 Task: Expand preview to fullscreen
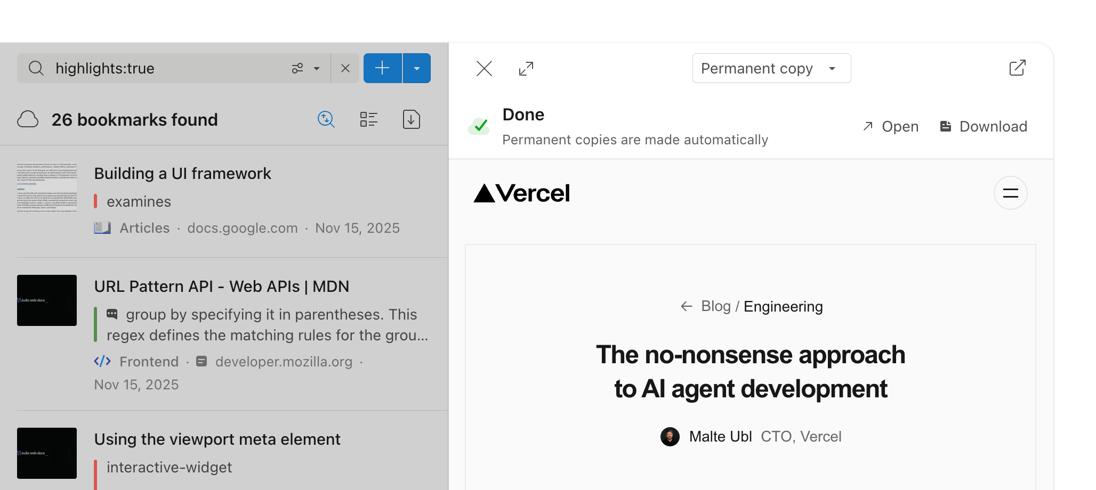tap(526, 68)
